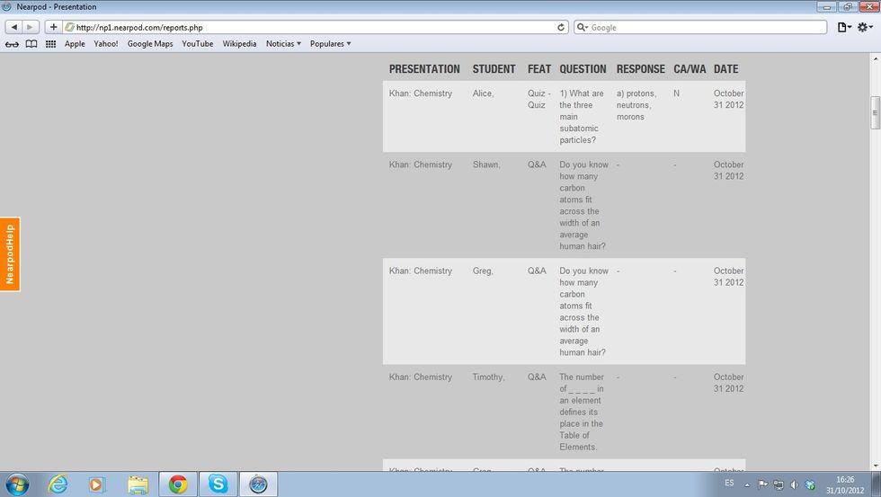This screenshot has width=881, height=497.
Task: Expand the Noticias bookmarks folder
Action: [283, 44]
